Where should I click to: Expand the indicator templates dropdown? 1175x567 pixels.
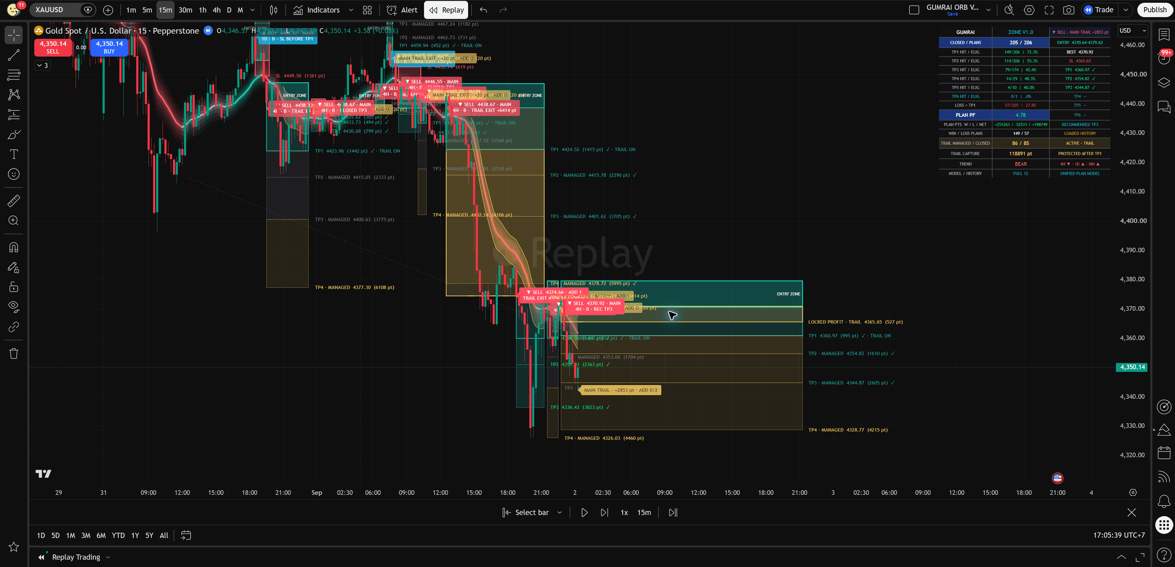tap(351, 10)
